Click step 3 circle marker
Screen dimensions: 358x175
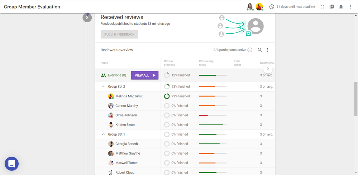point(87,18)
